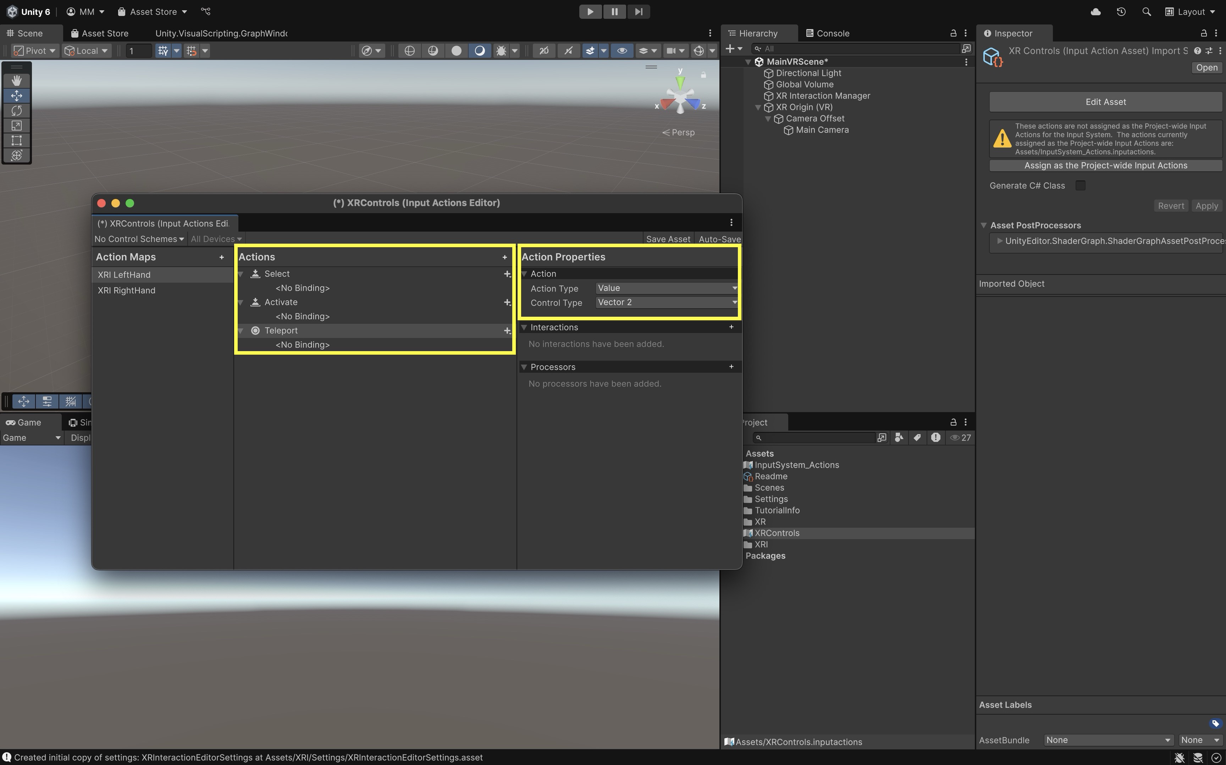Add new action map with plus icon
Viewport: 1226px width, 765px height.
(x=222, y=257)
